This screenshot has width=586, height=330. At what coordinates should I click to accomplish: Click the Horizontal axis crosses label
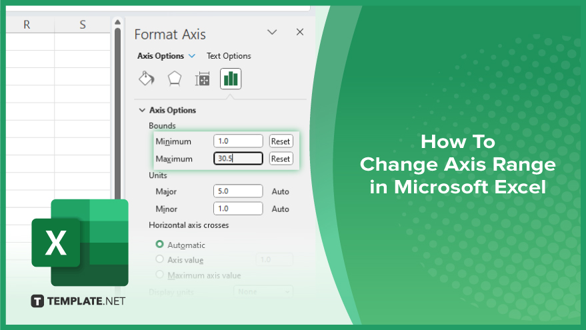tap(189, 225)
